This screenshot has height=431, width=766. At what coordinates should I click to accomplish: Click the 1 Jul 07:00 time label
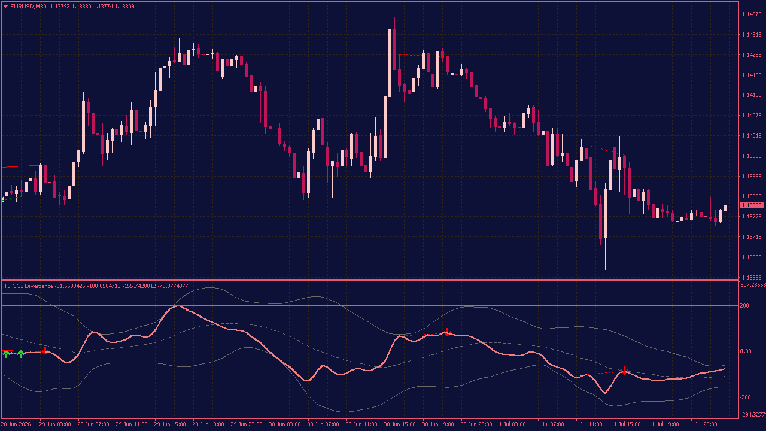(551, 424)
